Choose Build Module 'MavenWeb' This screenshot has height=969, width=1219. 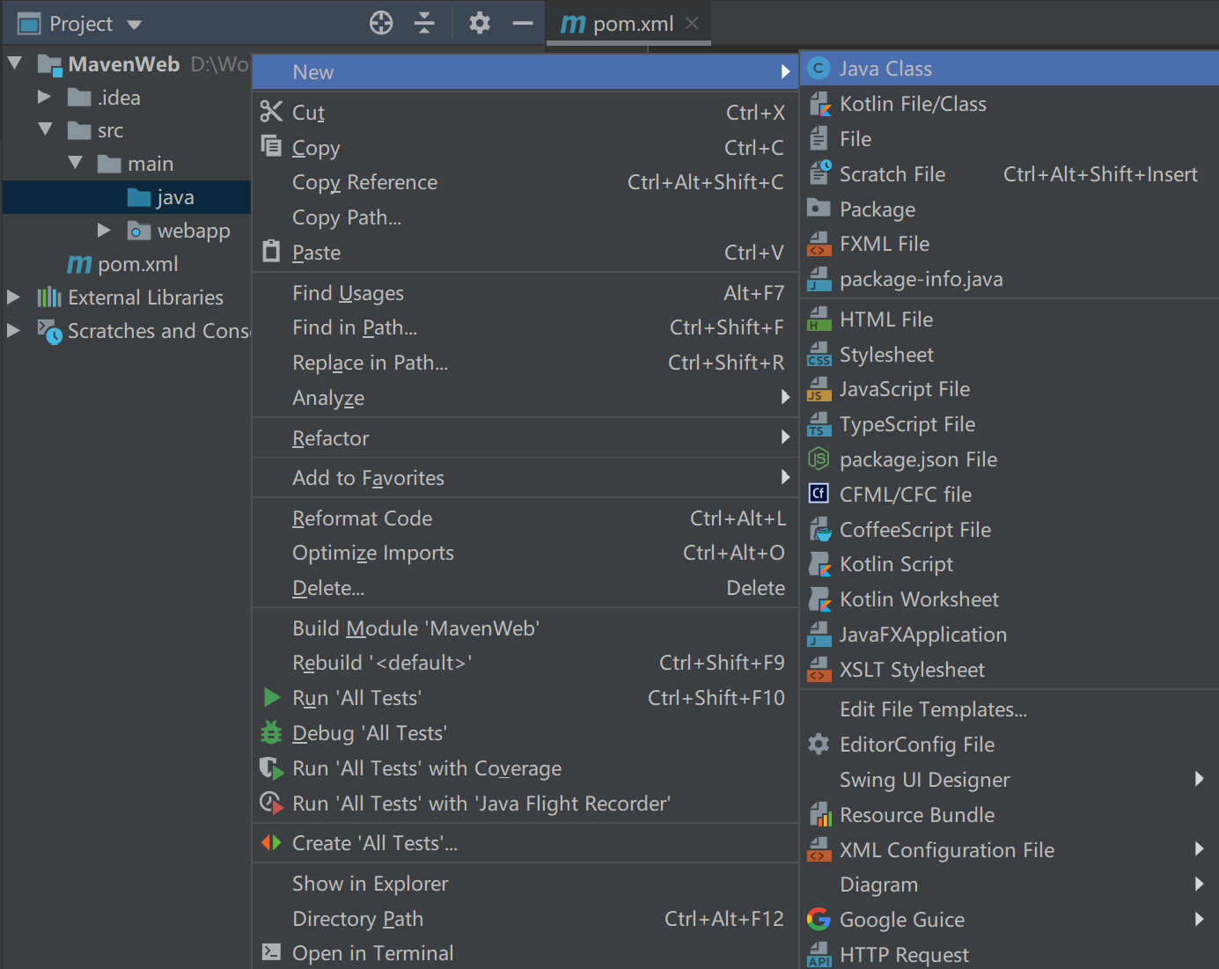point(525,628)
